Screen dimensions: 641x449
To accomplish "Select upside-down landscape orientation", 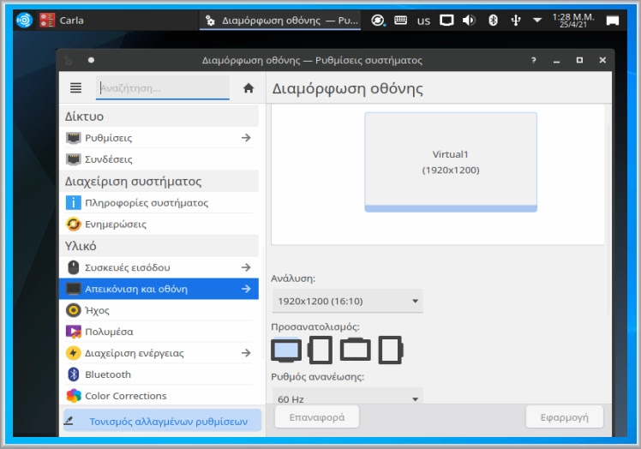I will (x=356, y=350).
